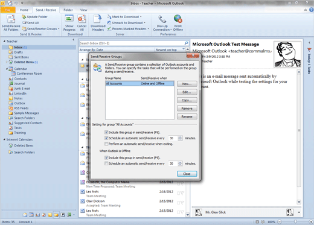Enable Perform automatic send/receive when exiting
Image resolution: width=314 pixels, height=225 pixels.
click(106, 144)
